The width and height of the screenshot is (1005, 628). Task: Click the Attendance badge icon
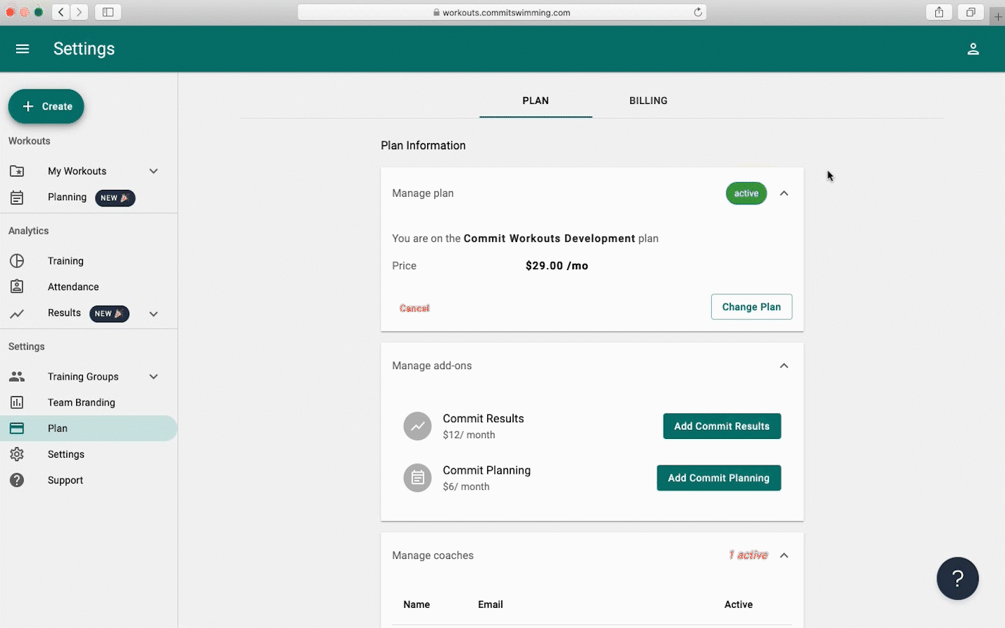coord(17,287)
